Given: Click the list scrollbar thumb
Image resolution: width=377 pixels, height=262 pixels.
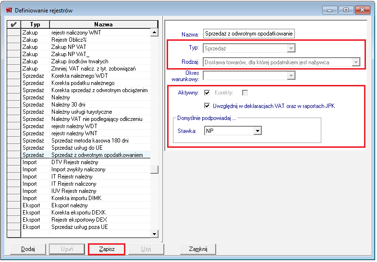Looking at the screenshot, I should point(154,169).
